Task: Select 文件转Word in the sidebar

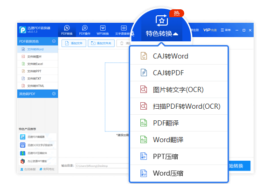Action: pos(37,49)
